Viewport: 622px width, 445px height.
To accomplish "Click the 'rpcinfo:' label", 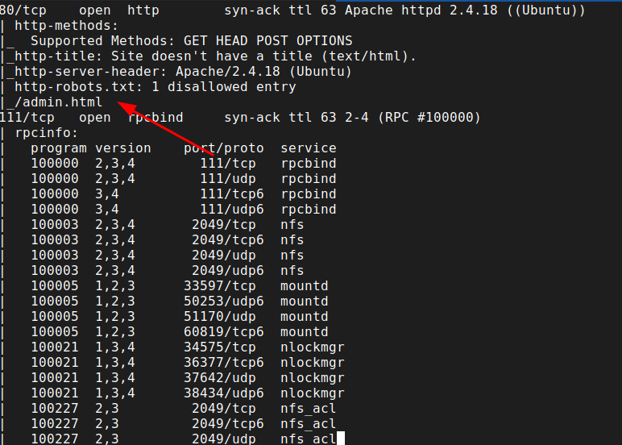I will coord(47,133).
